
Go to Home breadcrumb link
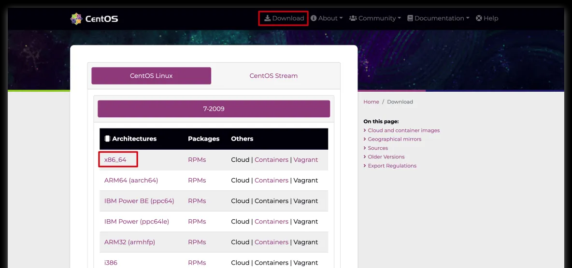[x=371, y=102]
